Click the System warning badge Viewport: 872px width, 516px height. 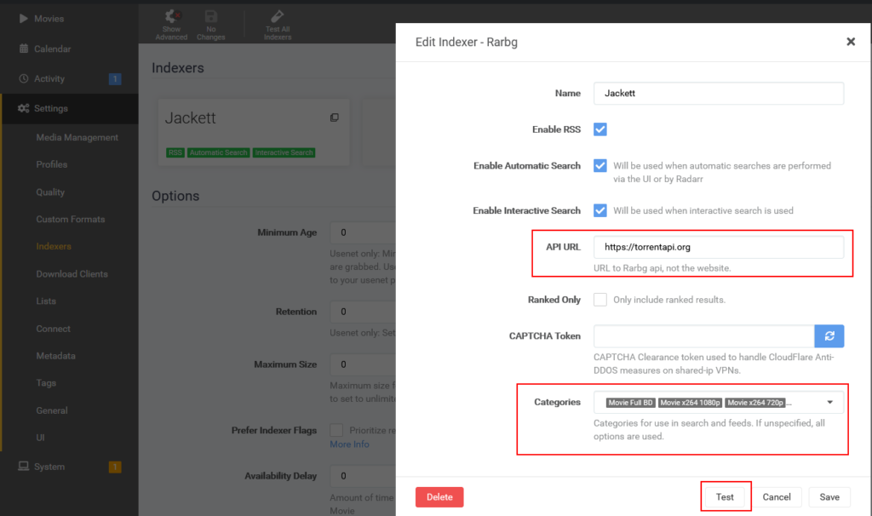pyautogui.click(x=115, y=467)
